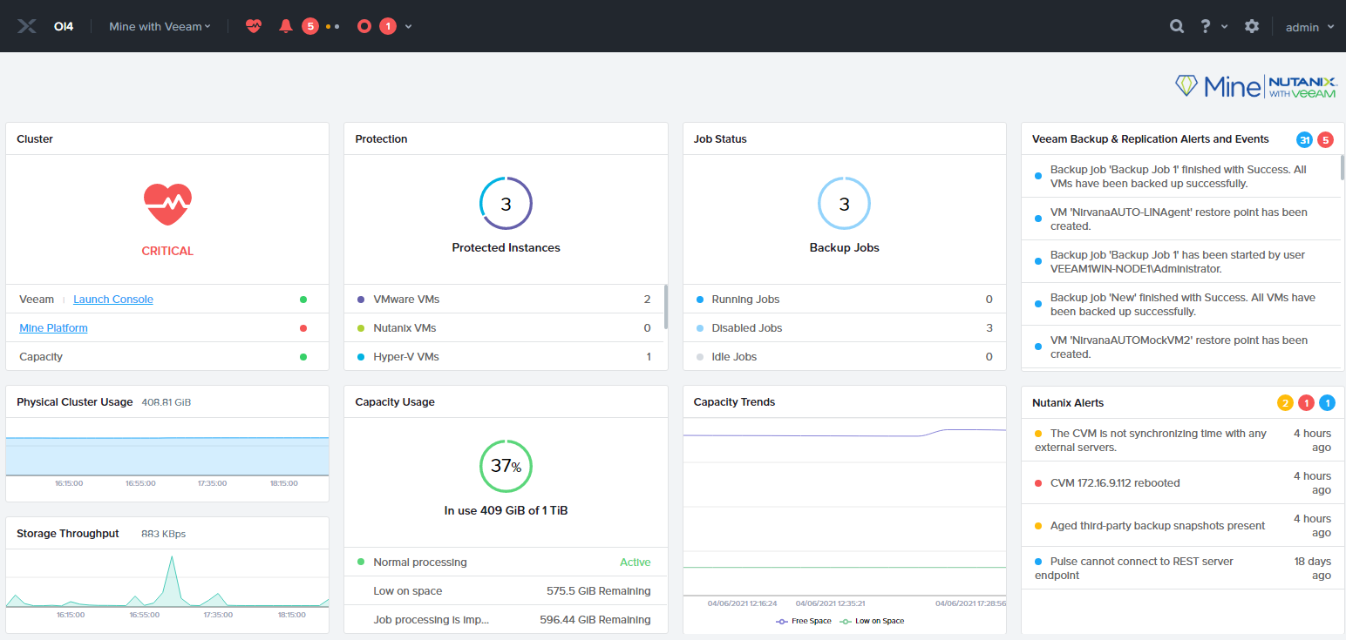Viewport: 1346px width, 640px height.
Task: Follow the Launch Console link
Action: click(113, 300)
